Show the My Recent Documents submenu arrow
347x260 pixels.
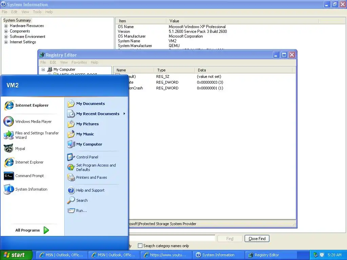124,114
